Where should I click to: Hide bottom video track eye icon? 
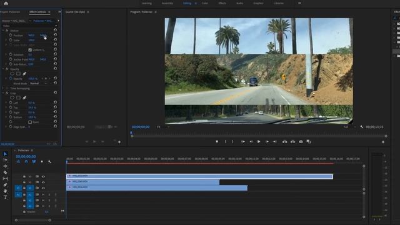pyautogui.click(x=43, y=188)
